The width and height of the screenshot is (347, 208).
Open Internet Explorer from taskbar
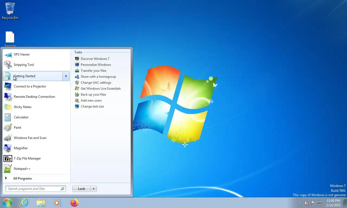tap(24, 203)
